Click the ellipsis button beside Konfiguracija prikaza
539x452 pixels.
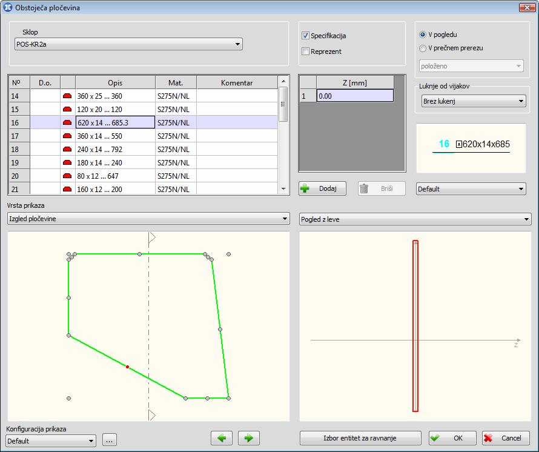tap(109, 440)
